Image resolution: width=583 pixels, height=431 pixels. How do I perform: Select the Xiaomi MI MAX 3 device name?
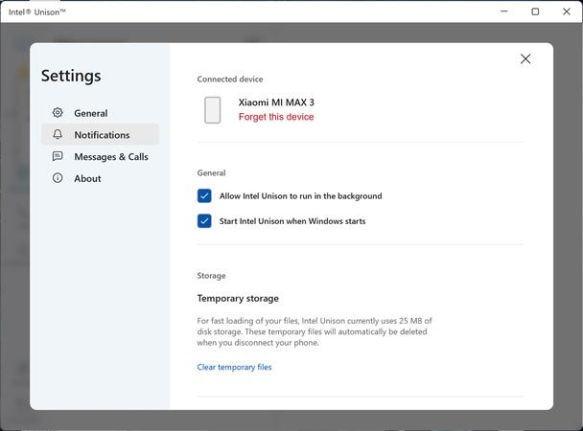(x=276, y=102)
